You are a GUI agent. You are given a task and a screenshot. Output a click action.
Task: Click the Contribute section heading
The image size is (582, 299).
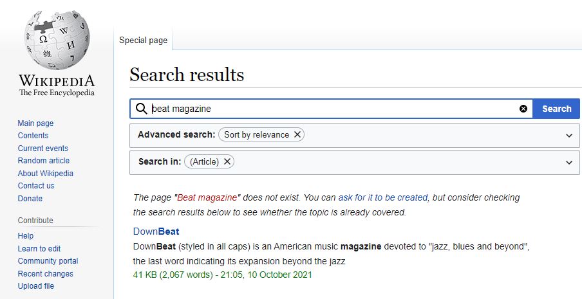point(35,220)
